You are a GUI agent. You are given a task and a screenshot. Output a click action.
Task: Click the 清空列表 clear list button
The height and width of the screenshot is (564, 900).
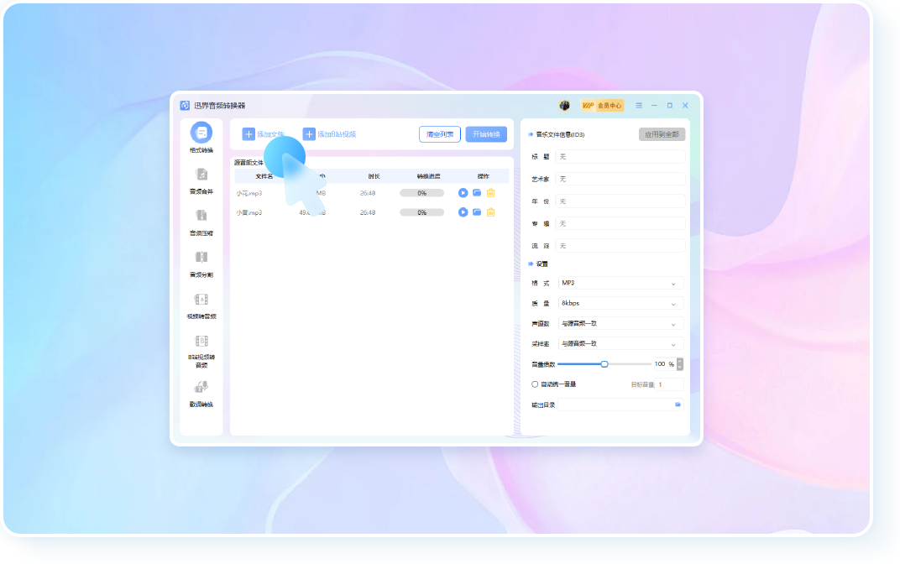(x=440, y=134)
